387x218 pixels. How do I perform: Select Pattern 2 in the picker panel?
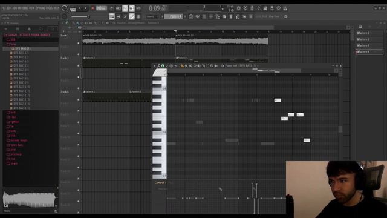369,39
